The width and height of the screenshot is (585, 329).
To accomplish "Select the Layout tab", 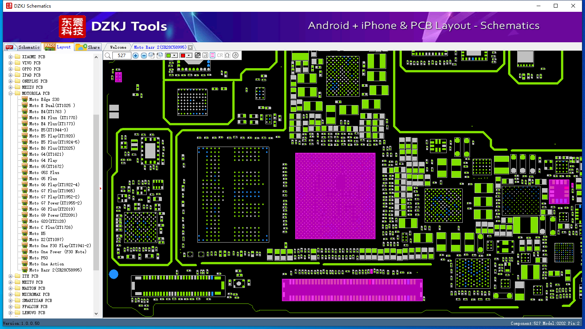I will pos(58,47).
